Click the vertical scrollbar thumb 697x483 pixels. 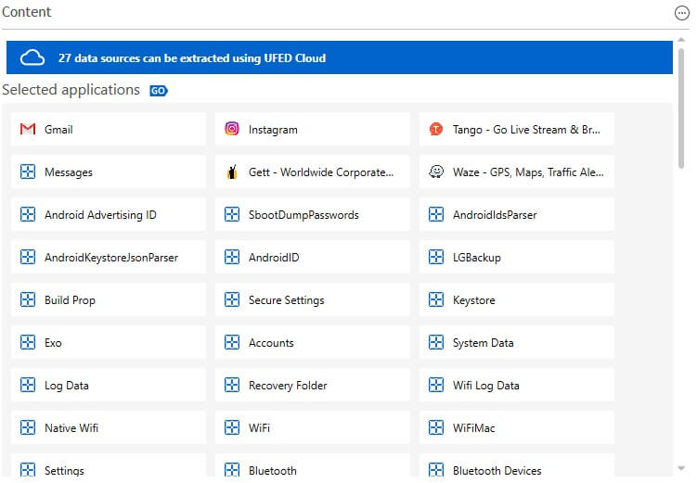click(681, 108)
